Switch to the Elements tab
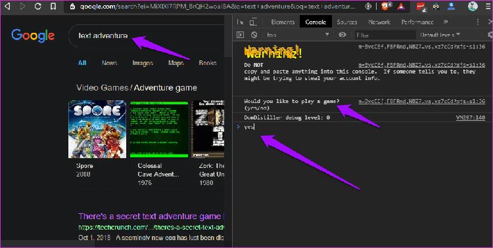 [283, 22]
